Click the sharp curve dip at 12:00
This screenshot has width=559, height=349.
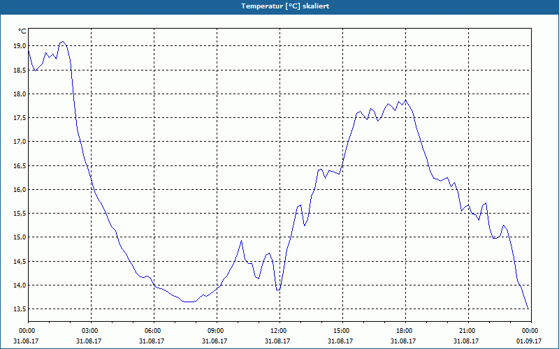tap(278, 290)
